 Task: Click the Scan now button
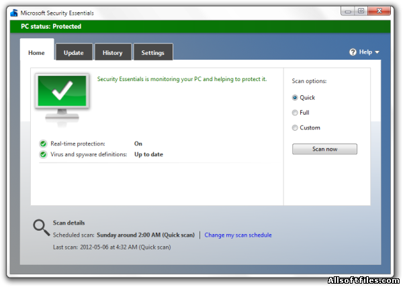tap(324, 149)
